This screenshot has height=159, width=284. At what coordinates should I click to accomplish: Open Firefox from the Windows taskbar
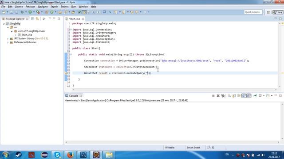click(x=70, y=155)
